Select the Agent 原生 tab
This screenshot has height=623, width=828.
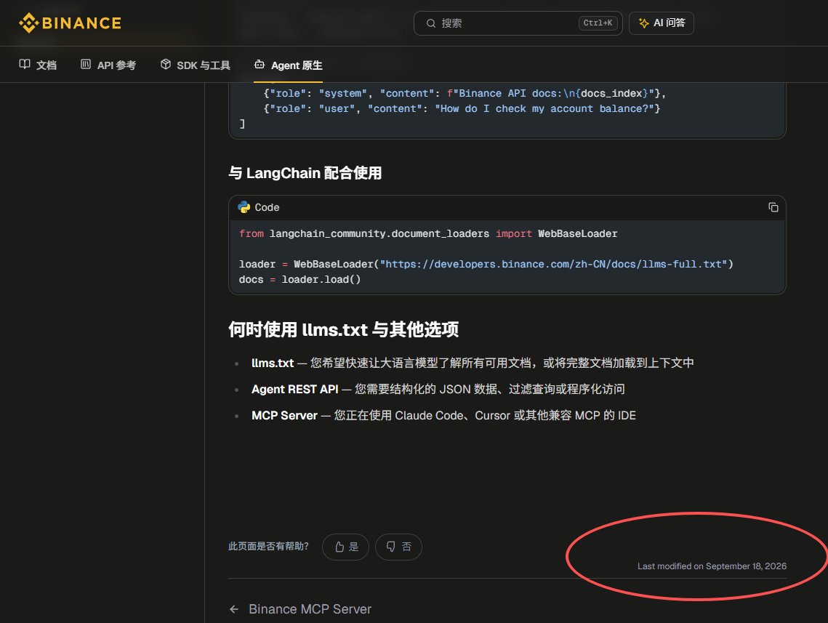[x=289, y=65]
